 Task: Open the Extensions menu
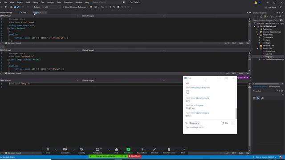pos(68,2)
